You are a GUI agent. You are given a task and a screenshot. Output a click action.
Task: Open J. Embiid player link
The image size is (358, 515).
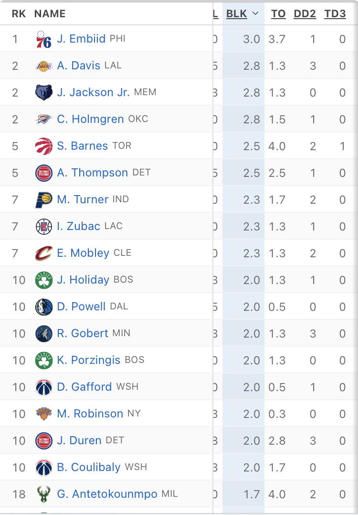[81, 39]
